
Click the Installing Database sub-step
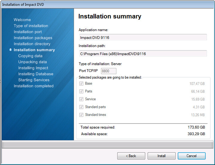point(36,74)
